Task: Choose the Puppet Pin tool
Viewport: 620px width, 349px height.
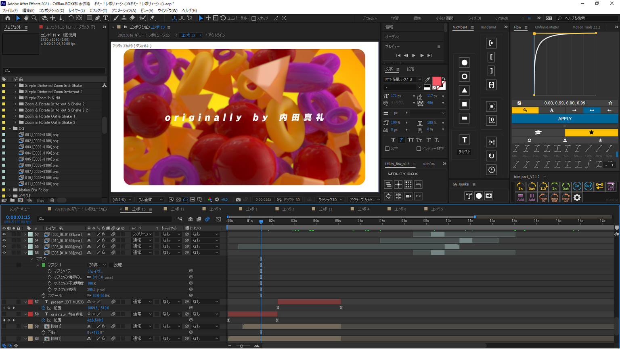Action: (x=152, y=18)
